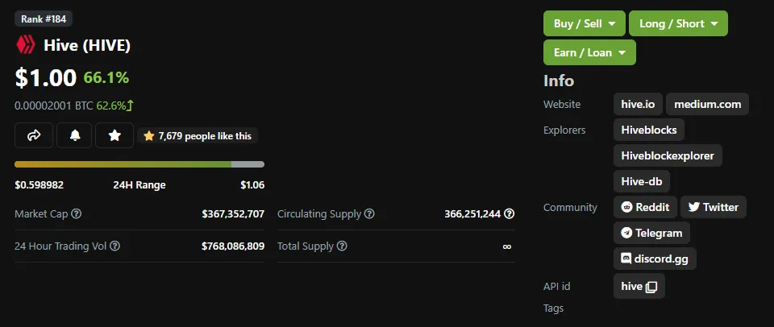The width and height of the screenshot is (774, 327).
Task: Click the 24 Hour Trading Vol help icon
Action: (x=114, y=246)
